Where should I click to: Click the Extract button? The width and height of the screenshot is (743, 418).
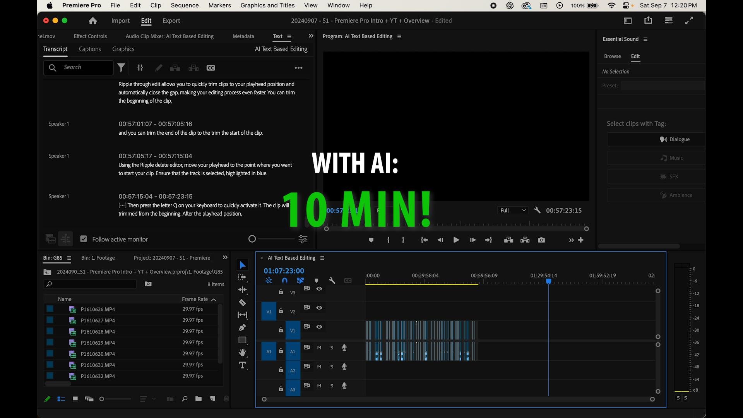(x=525, y=240)
